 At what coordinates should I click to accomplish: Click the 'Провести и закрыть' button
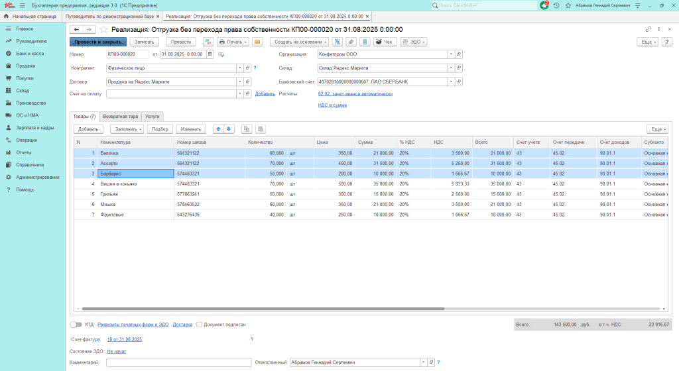(98, 42)
